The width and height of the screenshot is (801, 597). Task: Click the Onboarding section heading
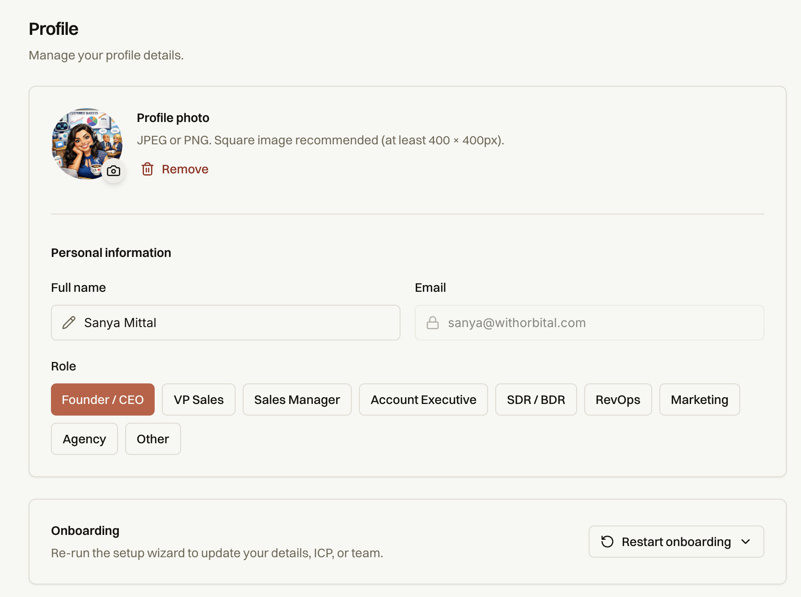pyautogui.click(x=85, y=530)
